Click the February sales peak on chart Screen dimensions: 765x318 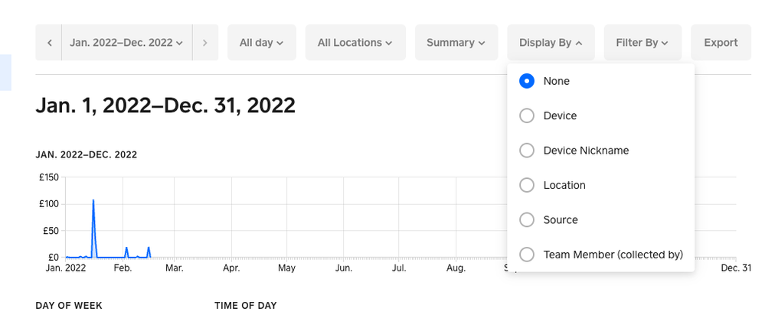click(x=126, y=248)
